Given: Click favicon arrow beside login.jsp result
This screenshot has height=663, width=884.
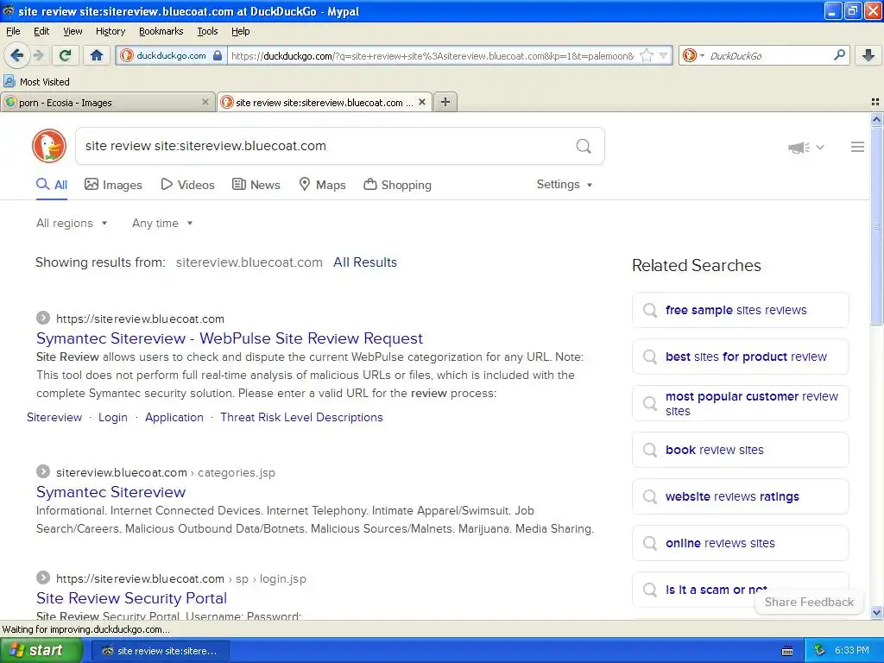Looking at the screenshot, I should pyautogui.click(x=43, y=578).
